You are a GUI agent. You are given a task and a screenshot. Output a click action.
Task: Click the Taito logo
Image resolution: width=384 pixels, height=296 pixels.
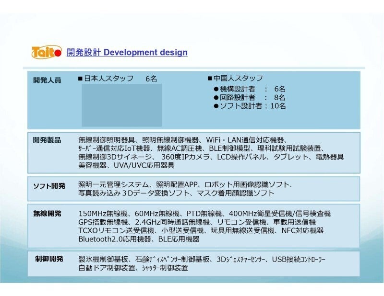[x=47, y=52]
